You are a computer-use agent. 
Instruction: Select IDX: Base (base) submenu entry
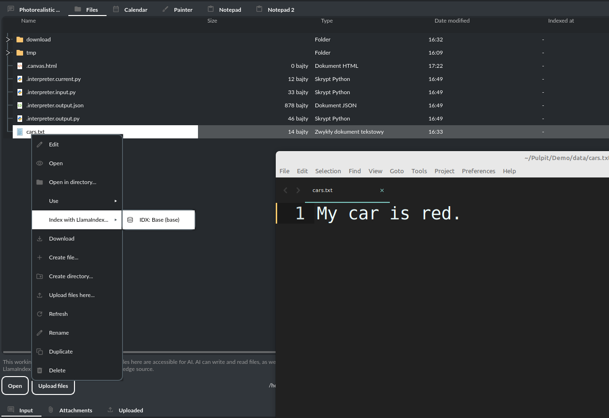tap(159, 220)
